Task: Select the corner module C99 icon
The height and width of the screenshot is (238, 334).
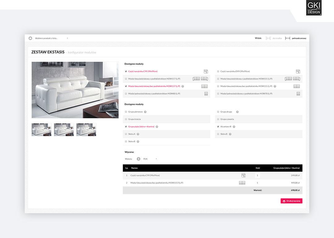Action: click(x=206, y=71)
